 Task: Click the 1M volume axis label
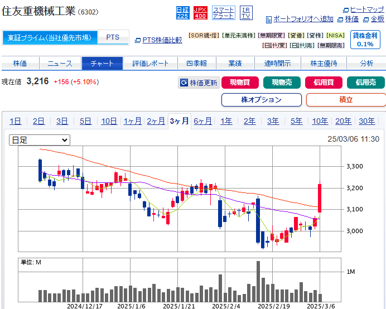[x=351, y=272]
